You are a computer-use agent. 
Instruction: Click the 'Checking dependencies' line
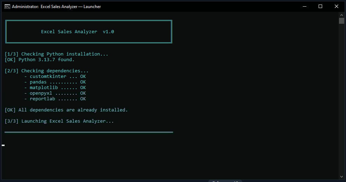[x=46, y=71]
